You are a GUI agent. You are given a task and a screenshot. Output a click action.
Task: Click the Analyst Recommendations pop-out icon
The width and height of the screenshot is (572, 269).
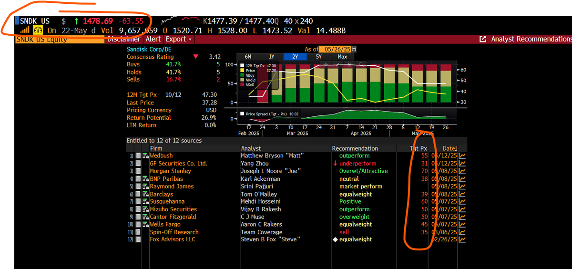point(483,39)
